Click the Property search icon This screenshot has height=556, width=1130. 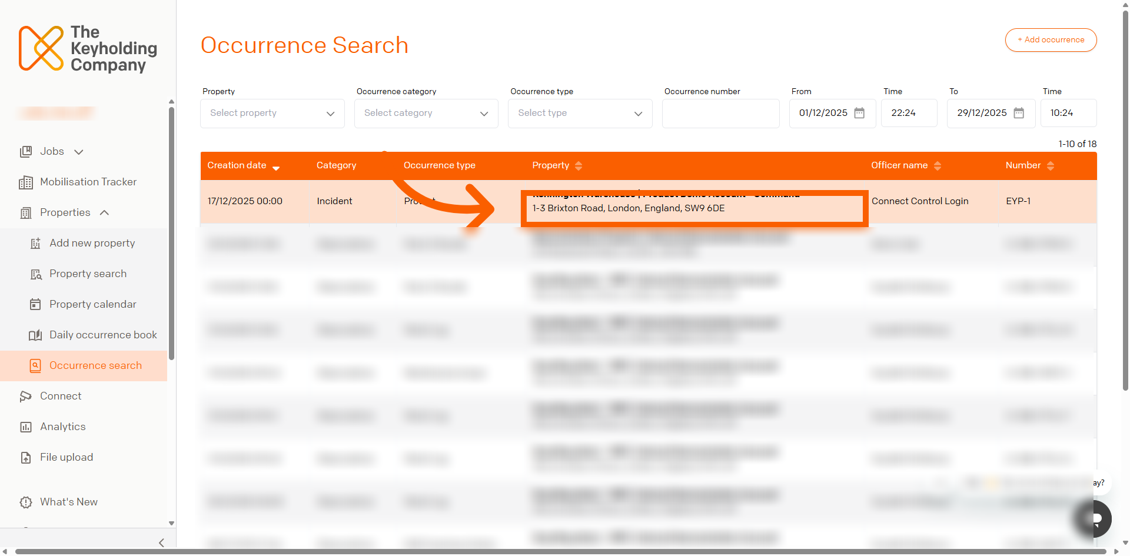pyautogui.click(x=36, y=274)
